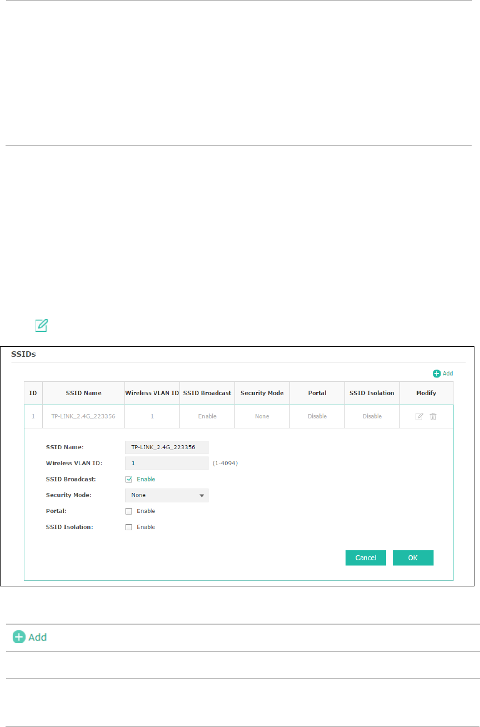Click the Portal cell showing Disable
The image size is (480, 727).
pyautogui.click(x=317, y=416)
